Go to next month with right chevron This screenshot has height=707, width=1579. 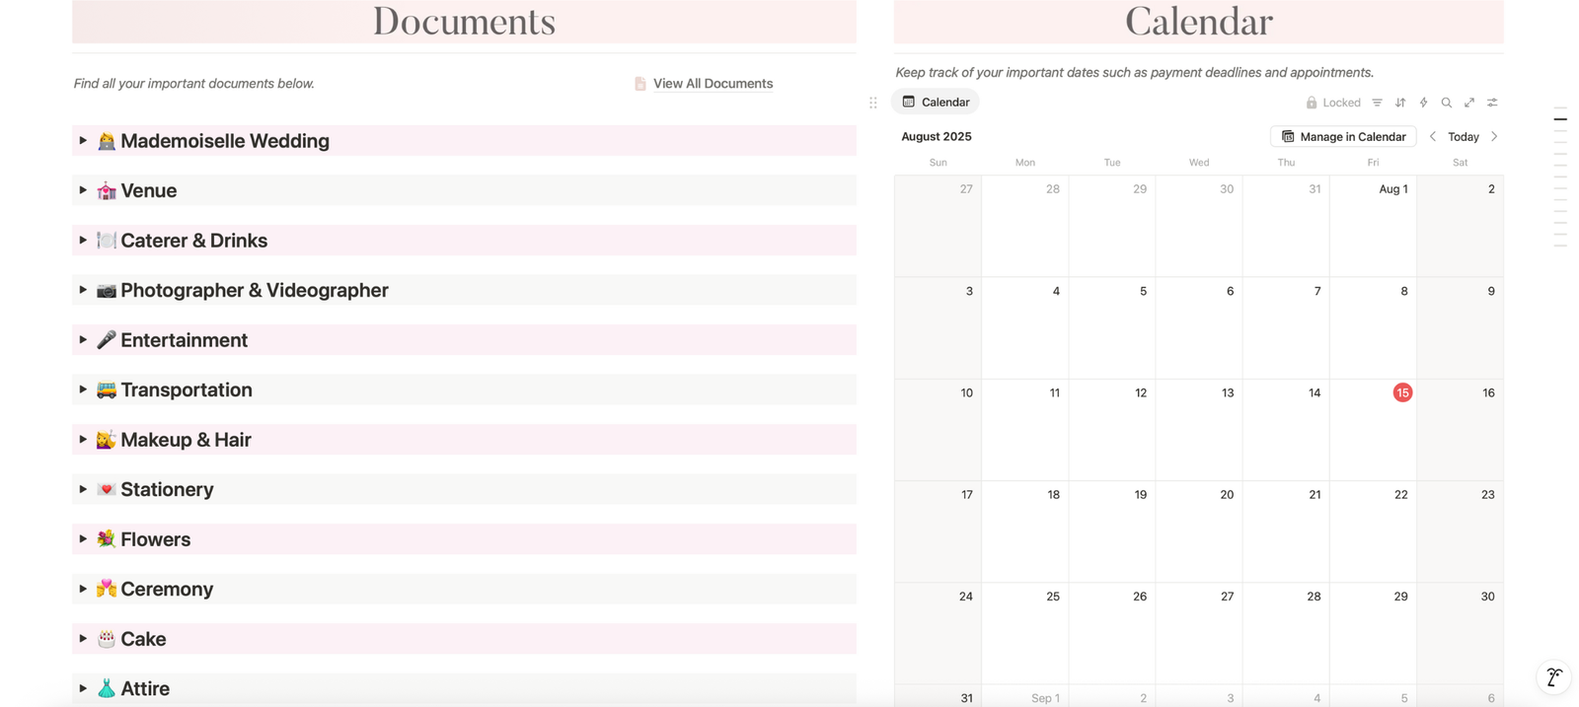[x=1494, y=136]
